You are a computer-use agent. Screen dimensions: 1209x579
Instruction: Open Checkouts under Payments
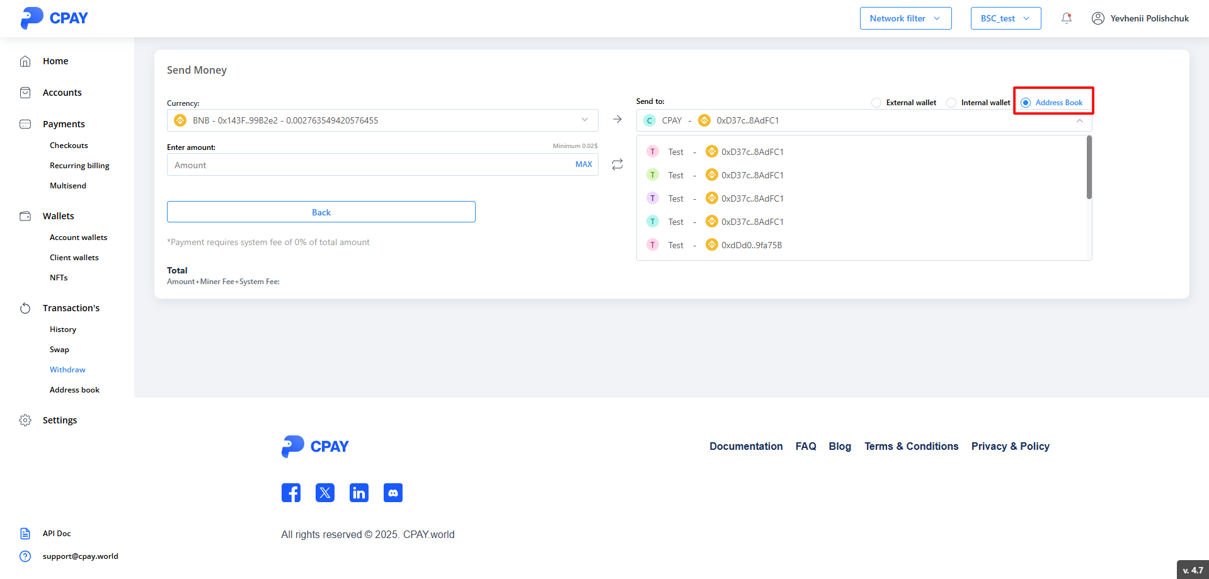[x=69, y=146]
